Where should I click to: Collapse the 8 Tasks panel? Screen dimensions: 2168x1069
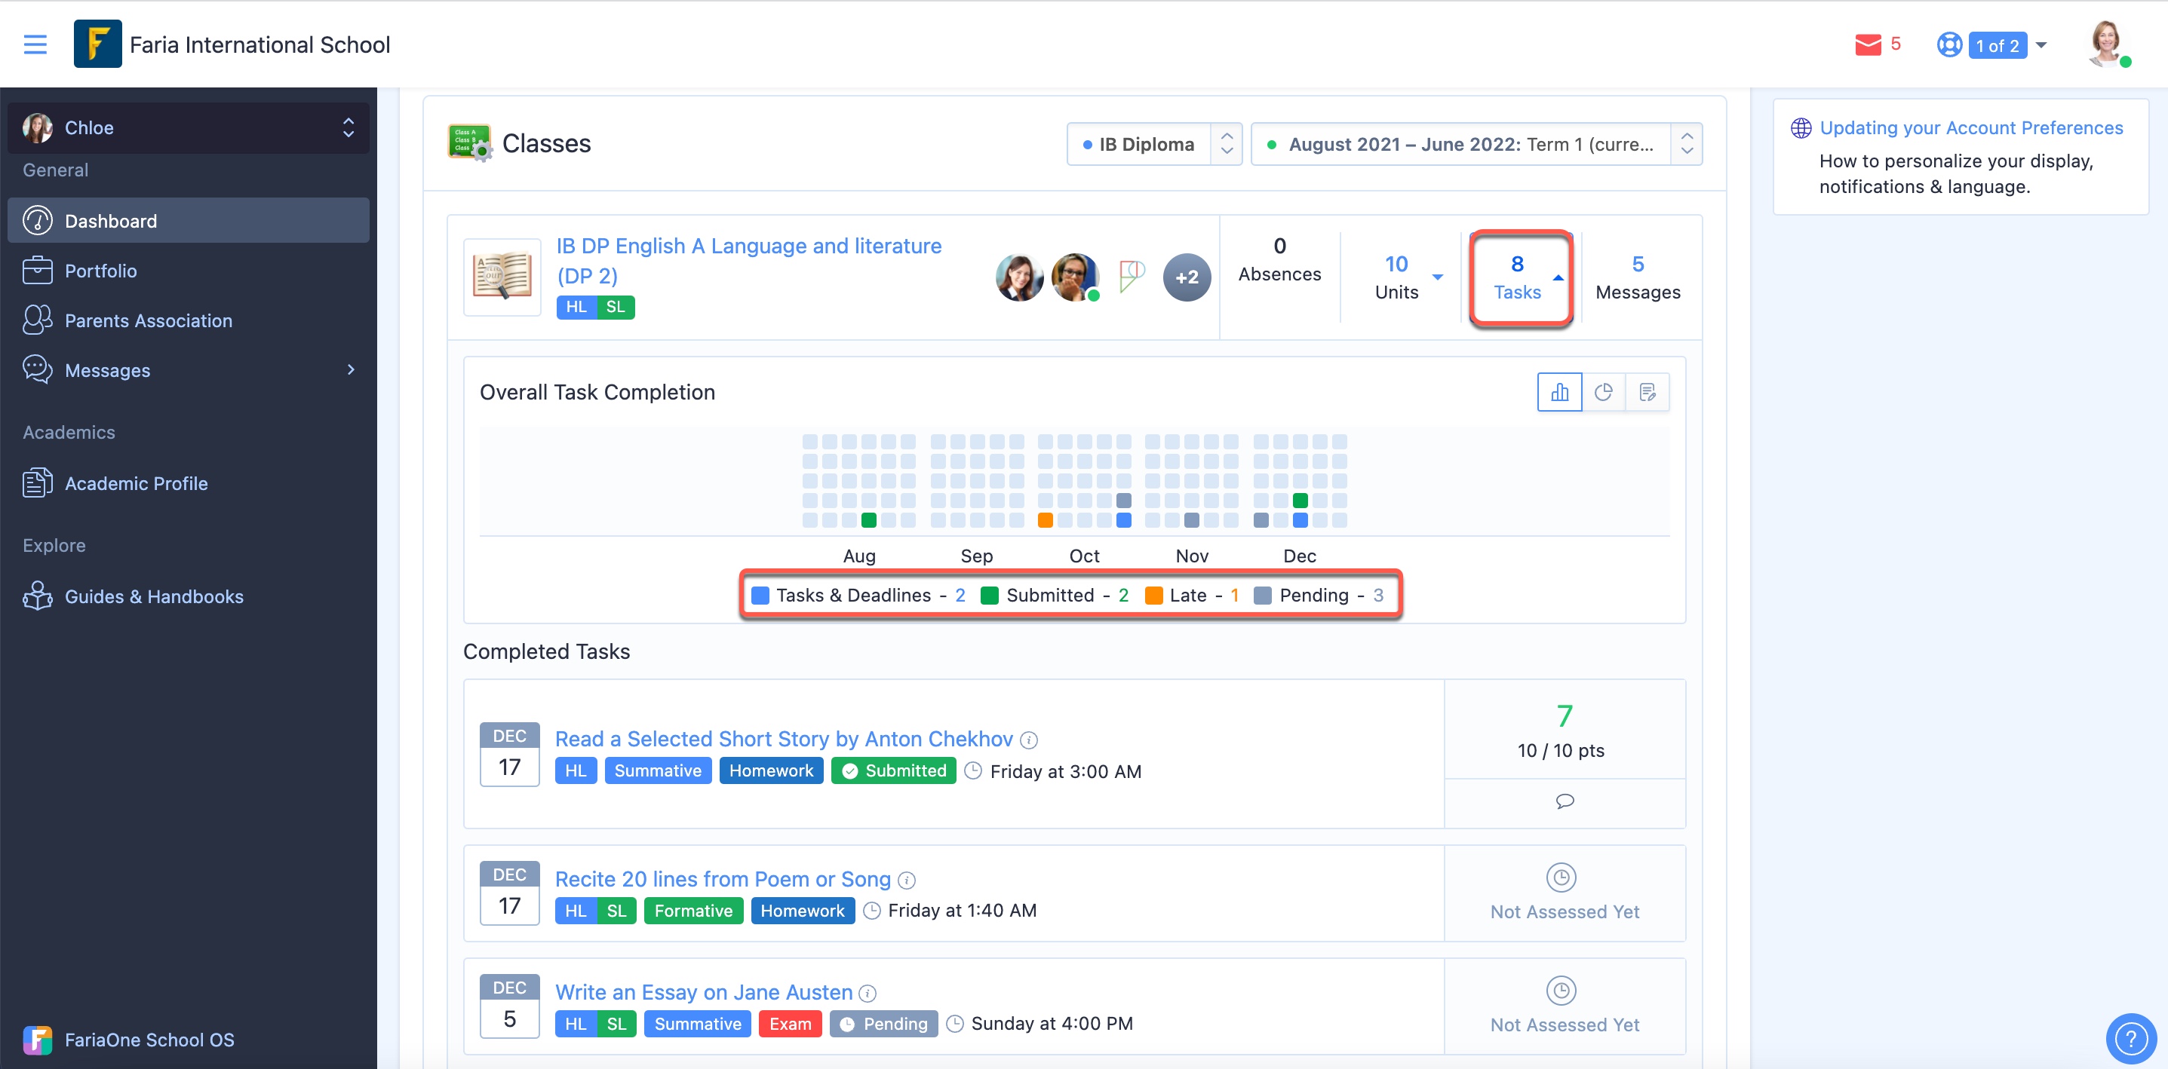(x=1521, y=277)
